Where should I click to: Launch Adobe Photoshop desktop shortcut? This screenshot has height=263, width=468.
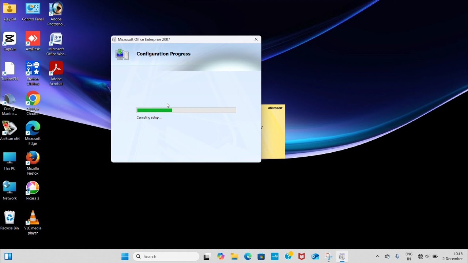click(x=56, y=14)
